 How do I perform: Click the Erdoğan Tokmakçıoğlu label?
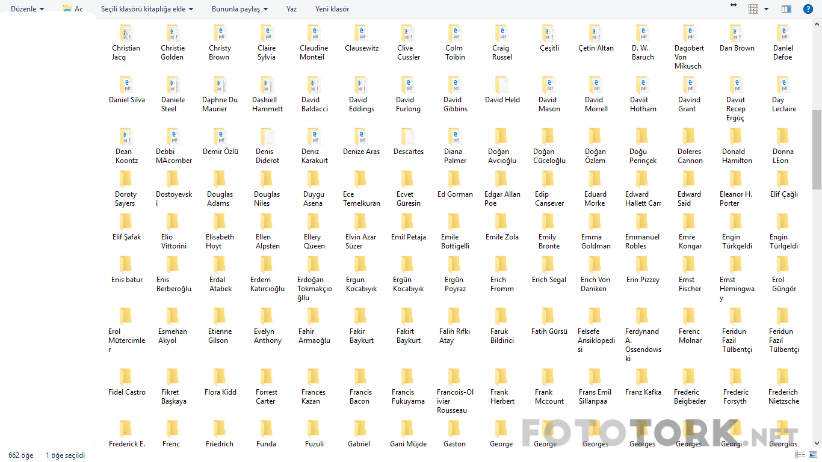pyautogui.click(x=314, y=289)
